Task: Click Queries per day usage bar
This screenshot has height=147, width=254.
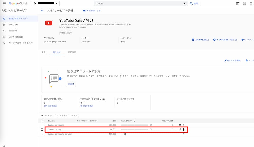Action: pyautogui.click(x=134, y=129)
